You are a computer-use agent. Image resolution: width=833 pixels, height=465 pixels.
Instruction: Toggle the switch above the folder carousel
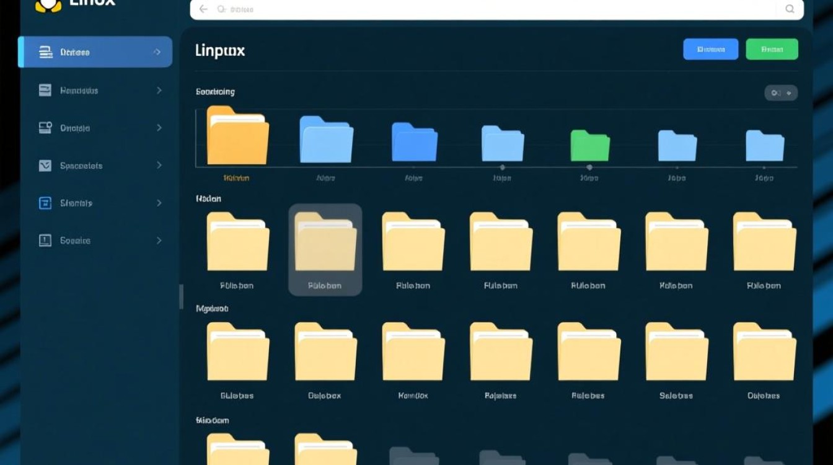tap(782, 92)
